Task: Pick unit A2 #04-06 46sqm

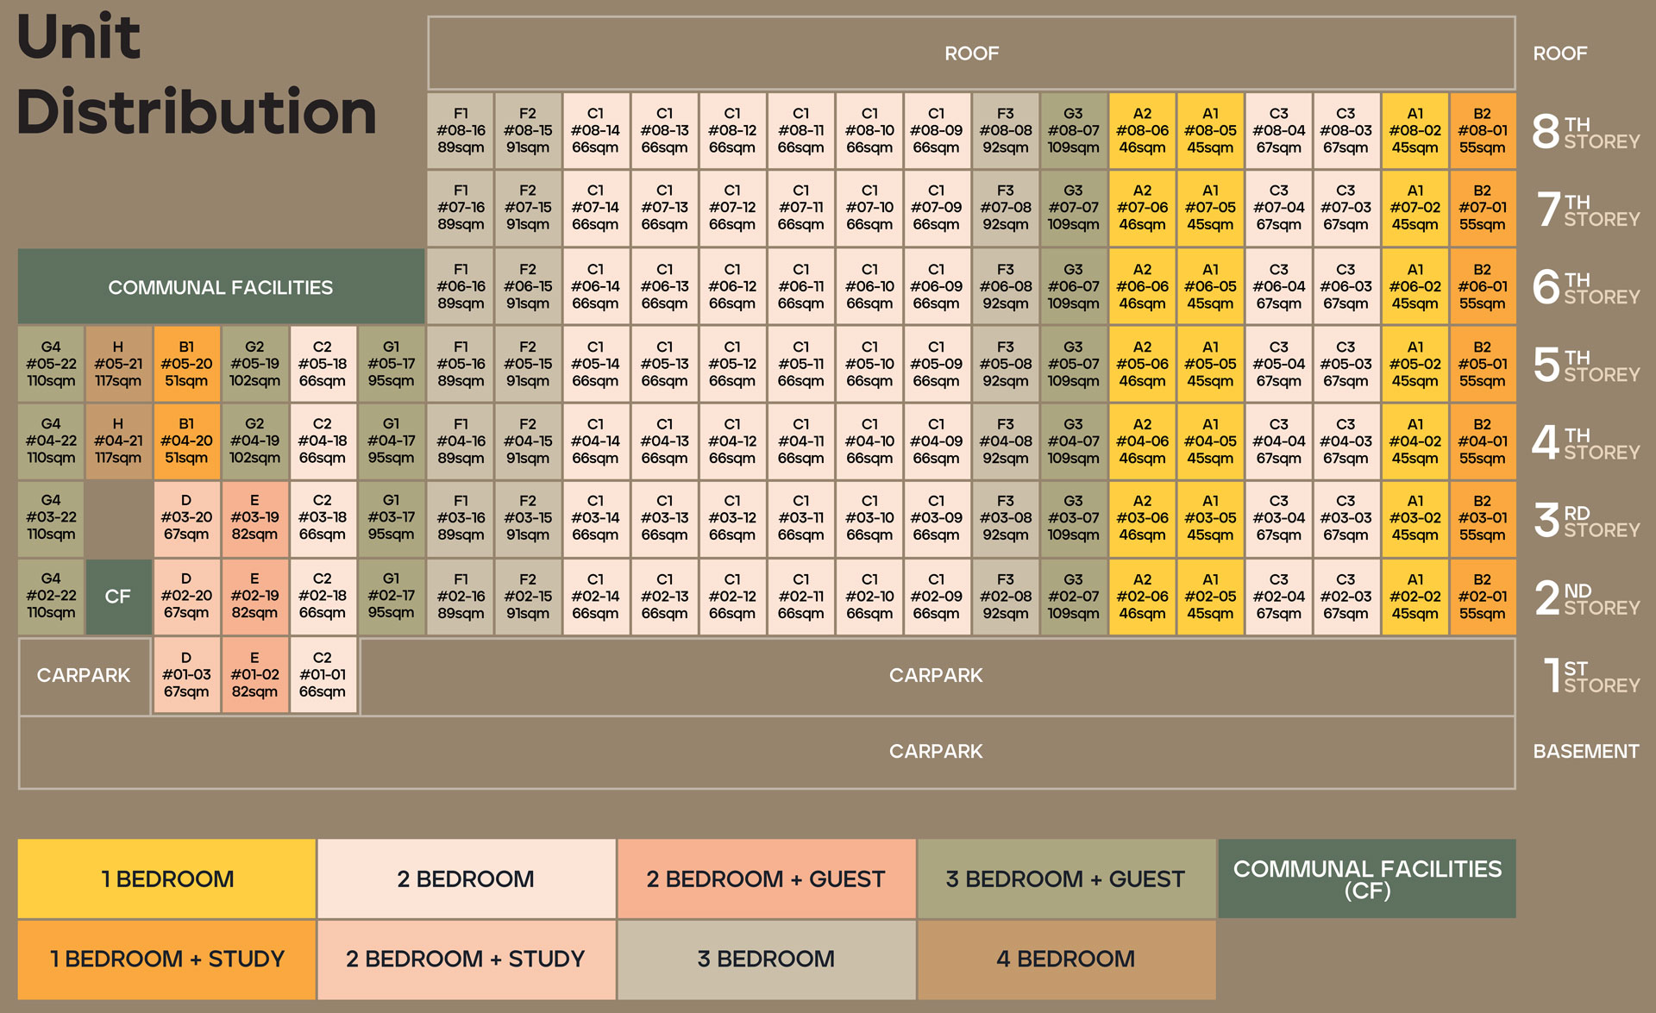Action: (1142, 441)
